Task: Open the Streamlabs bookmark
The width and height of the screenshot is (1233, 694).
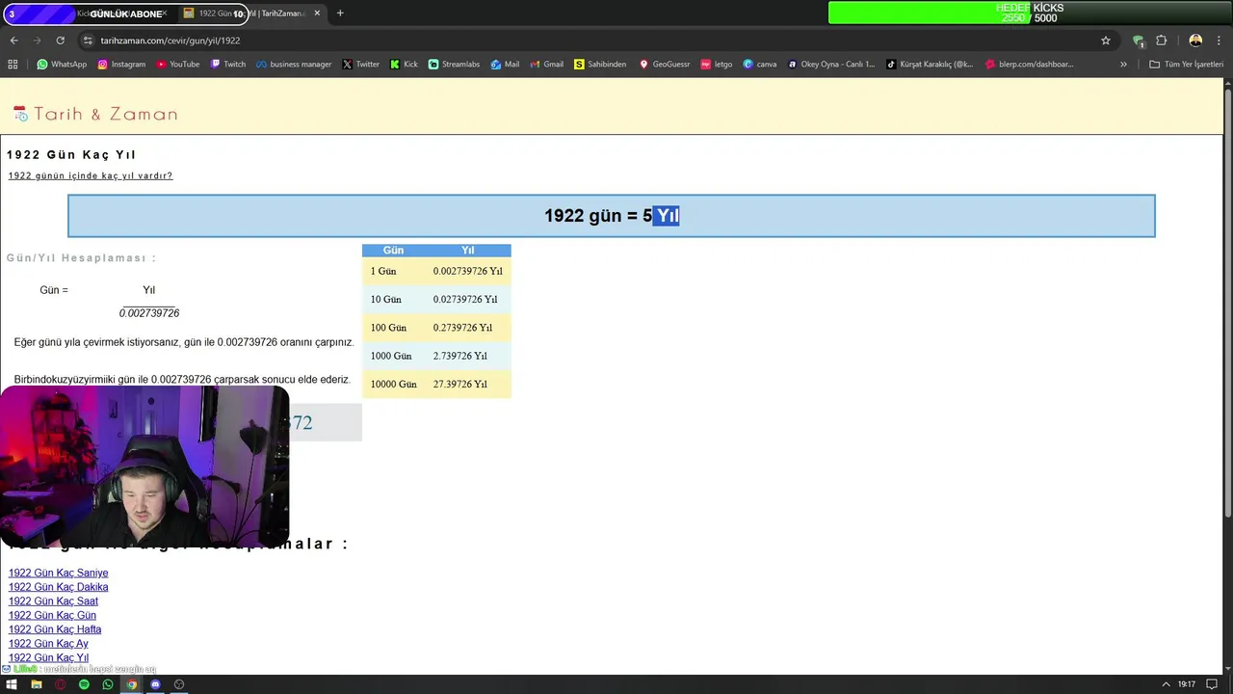Action: coord(454,65)
